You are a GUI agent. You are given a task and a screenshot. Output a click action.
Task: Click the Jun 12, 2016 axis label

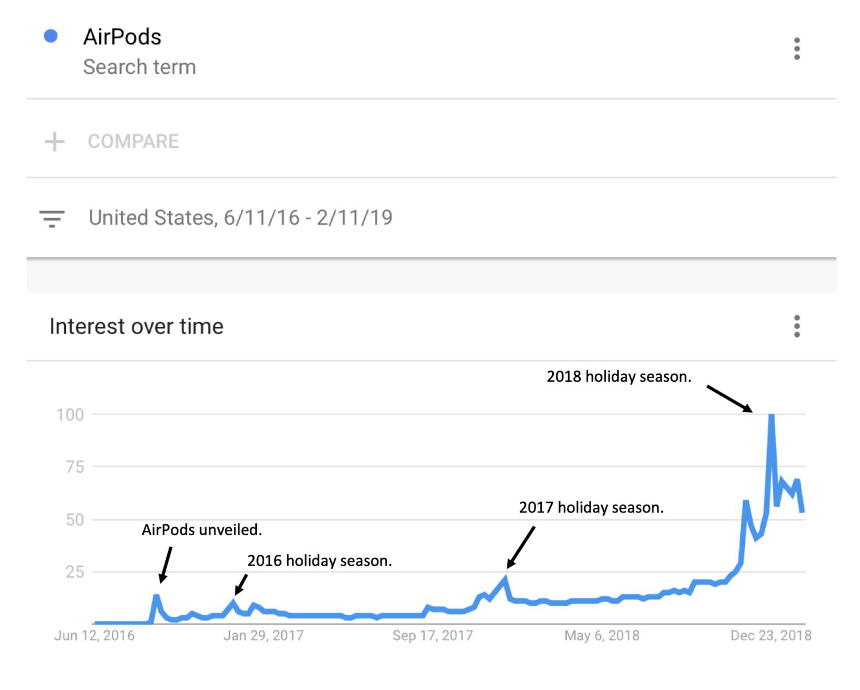pos(95,636)
